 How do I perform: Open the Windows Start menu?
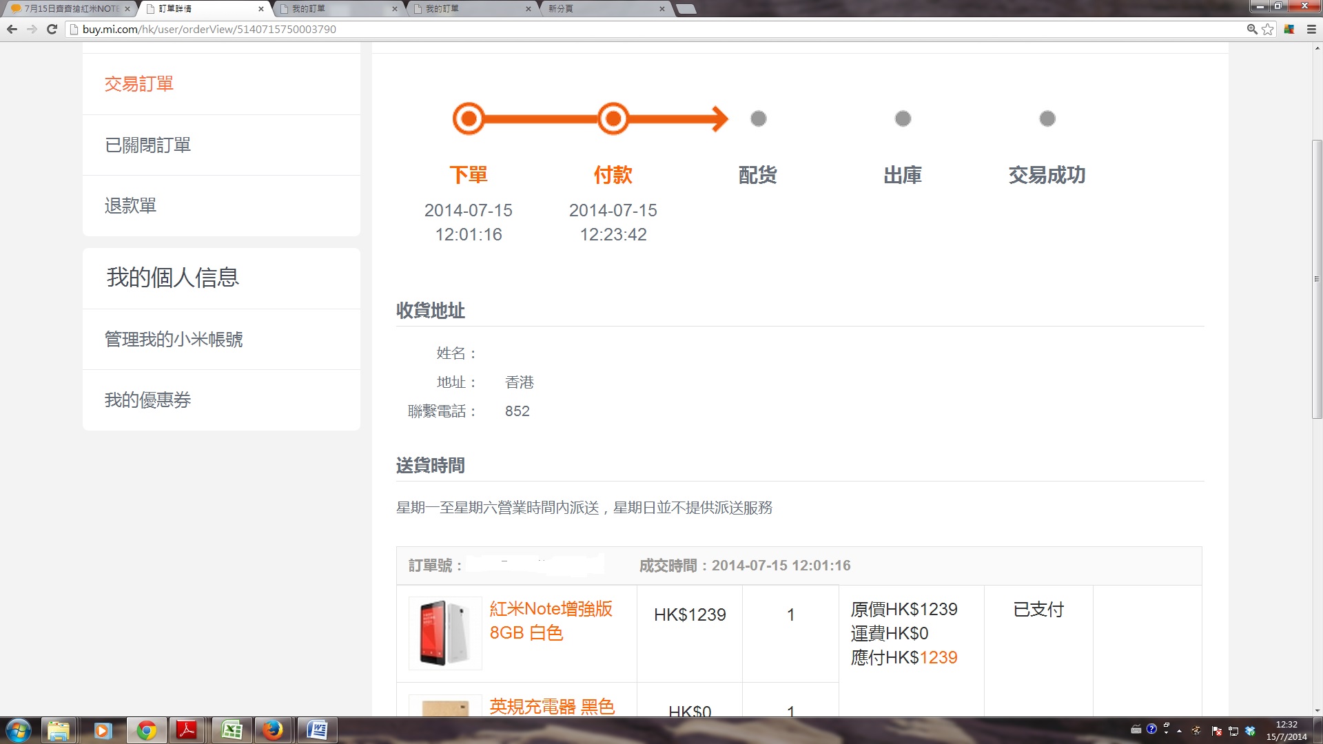pyautogui.click(x=19, y=730)
